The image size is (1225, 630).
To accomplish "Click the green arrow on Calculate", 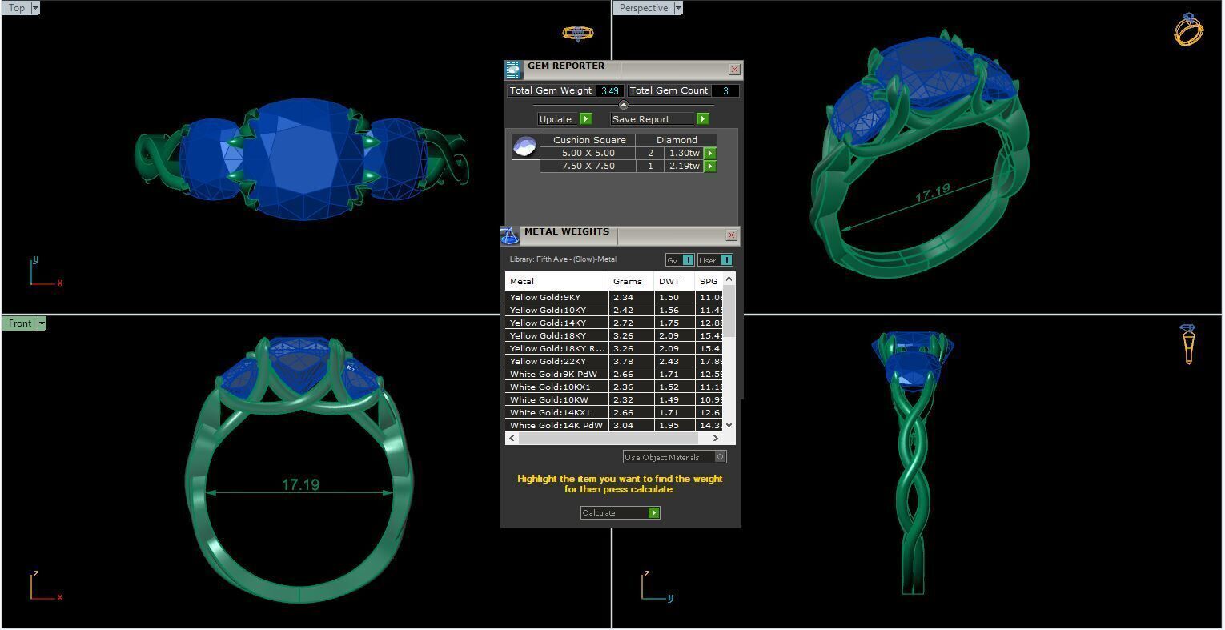I will coord(654,512).
